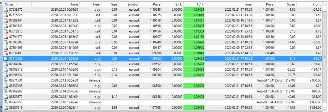Click the size value 0.61

[x=114, y=86]
